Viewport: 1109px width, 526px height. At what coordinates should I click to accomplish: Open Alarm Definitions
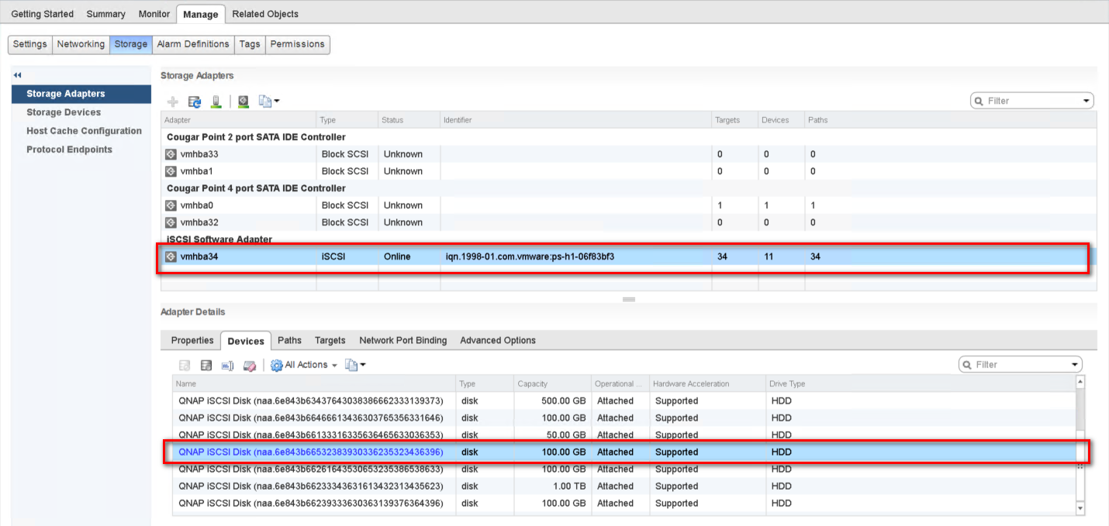click(193, 44)
